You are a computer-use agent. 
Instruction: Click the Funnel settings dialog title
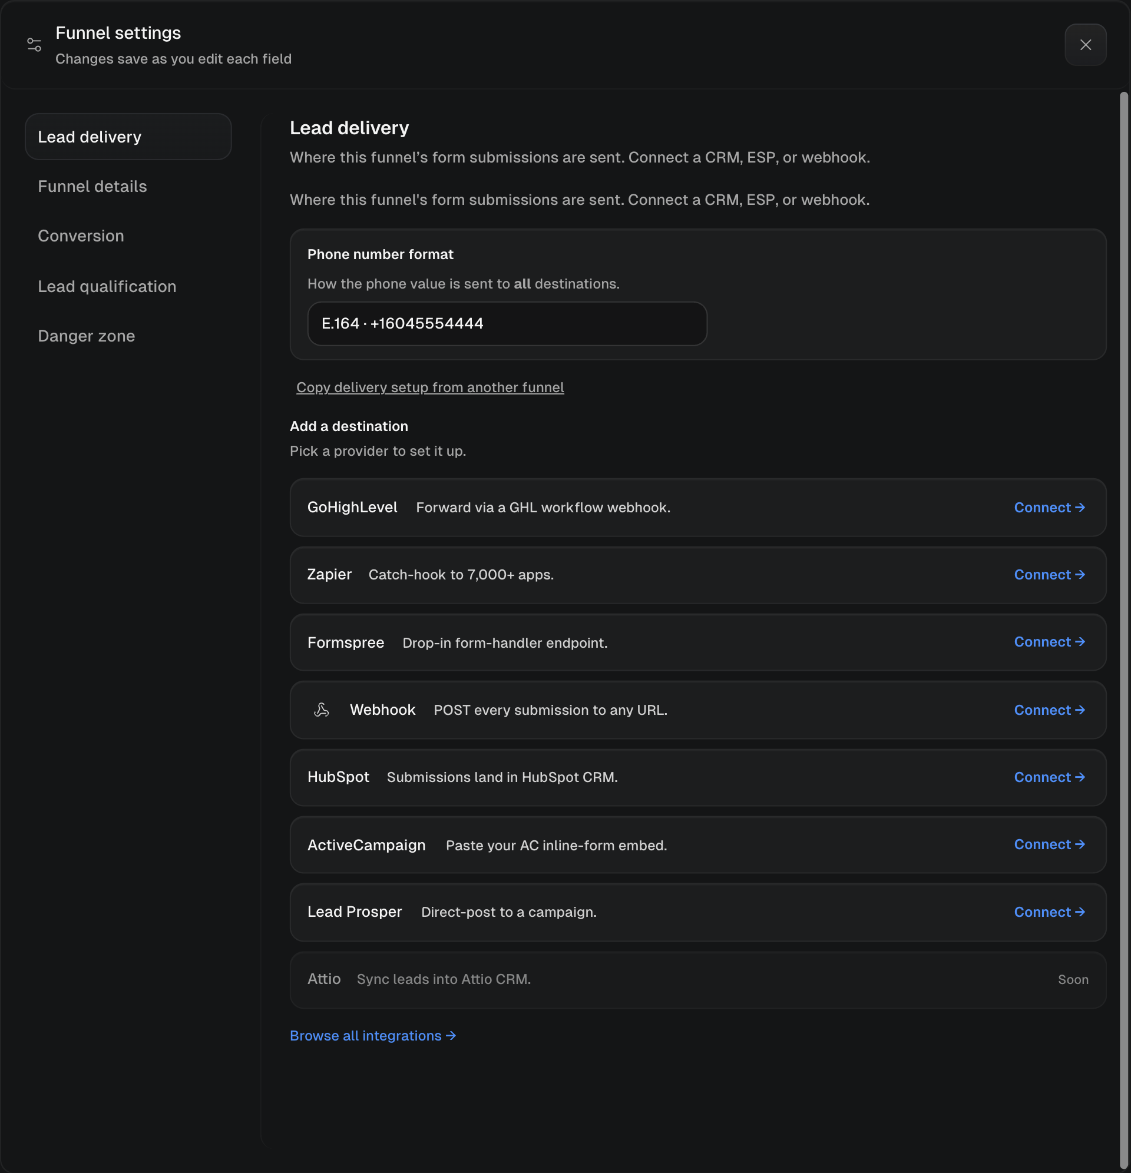[118, 33]
